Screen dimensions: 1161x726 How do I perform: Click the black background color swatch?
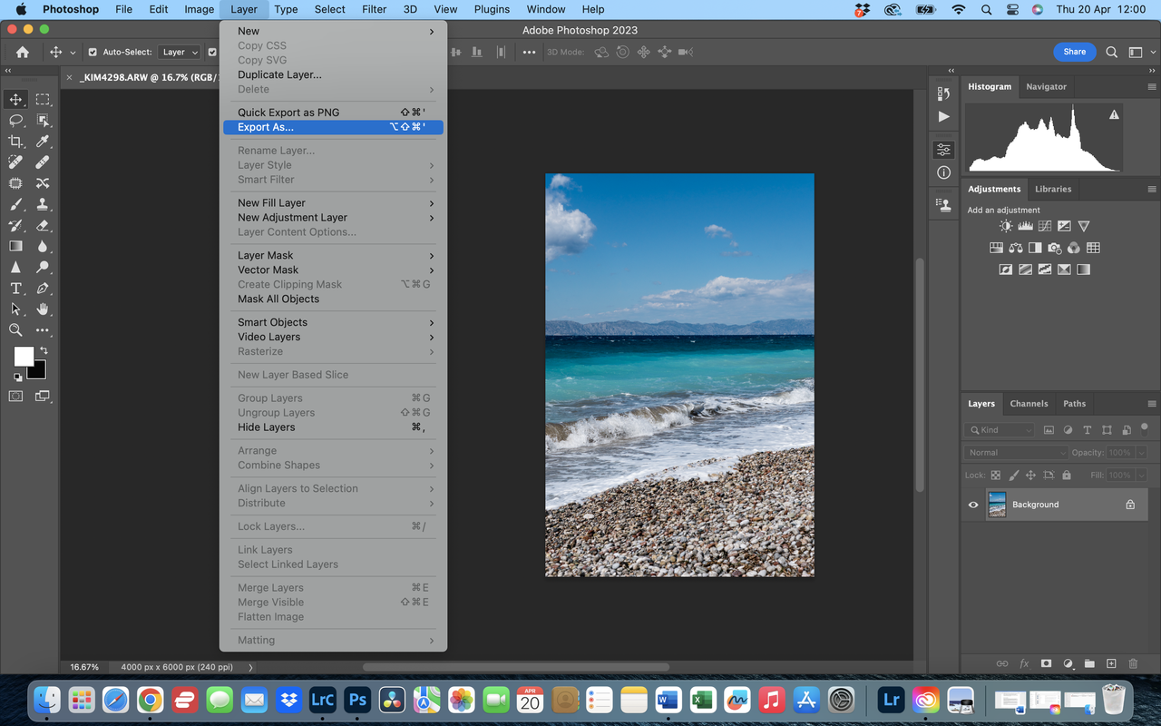(x=38, y=371)
